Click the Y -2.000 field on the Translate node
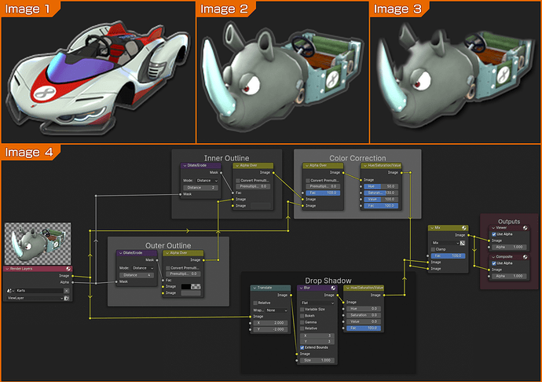This screenshot has height=382, width=542. coord(270,329)
